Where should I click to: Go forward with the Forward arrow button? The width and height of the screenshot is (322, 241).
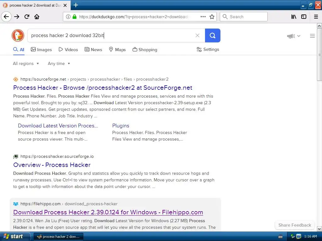pos(17,17)
